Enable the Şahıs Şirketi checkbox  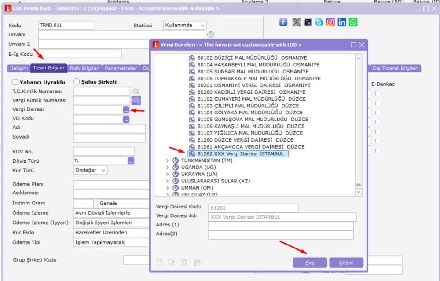point(77,82)
